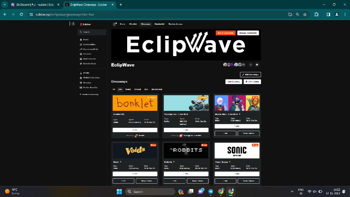Enter the Robbits giveaway
This screenshot has width=350, height=197.
[x=186, y=174]
